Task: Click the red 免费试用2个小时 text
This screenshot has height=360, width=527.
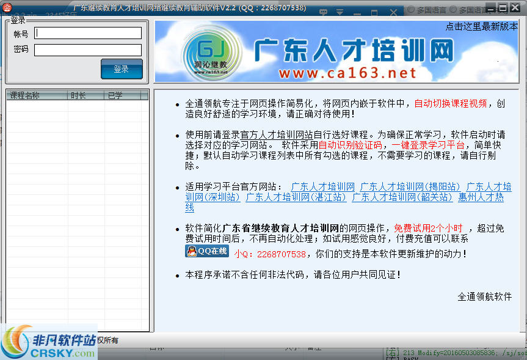Action: (428, 229)
